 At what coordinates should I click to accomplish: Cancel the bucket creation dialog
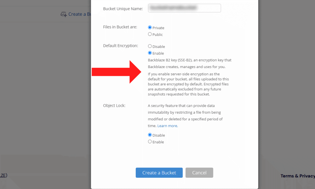coord(199,173)
